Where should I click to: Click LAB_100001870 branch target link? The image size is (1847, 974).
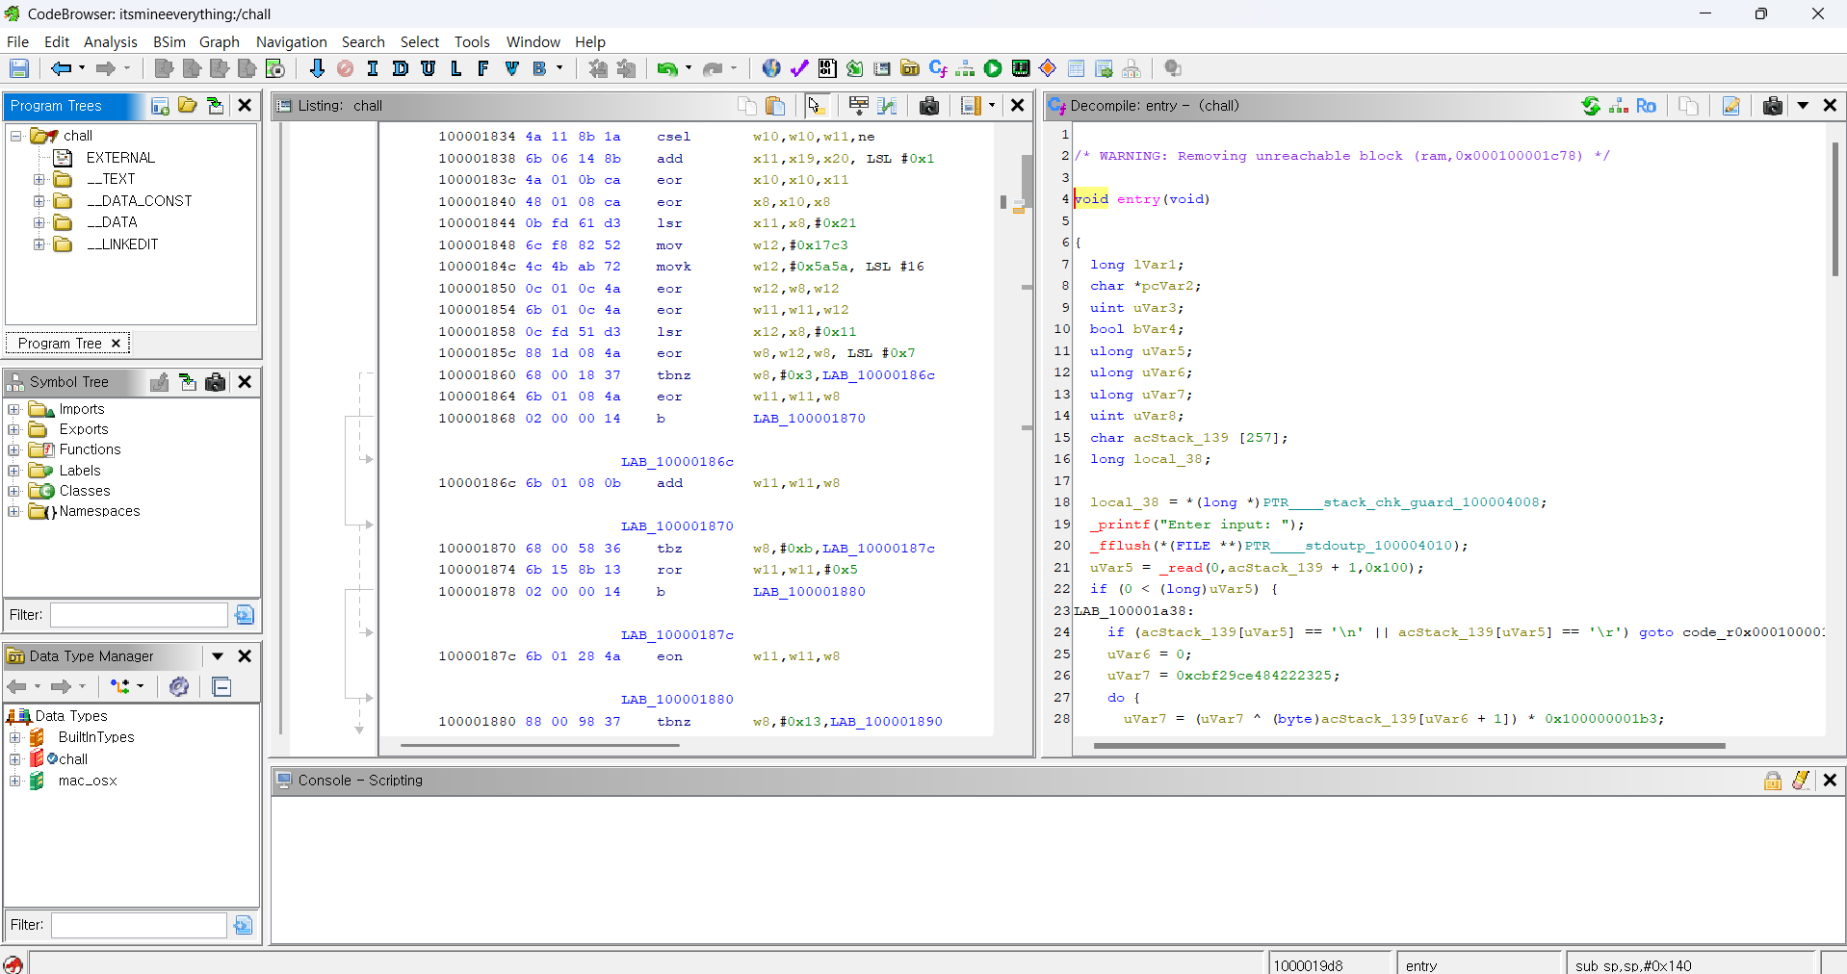pos(809,419)
